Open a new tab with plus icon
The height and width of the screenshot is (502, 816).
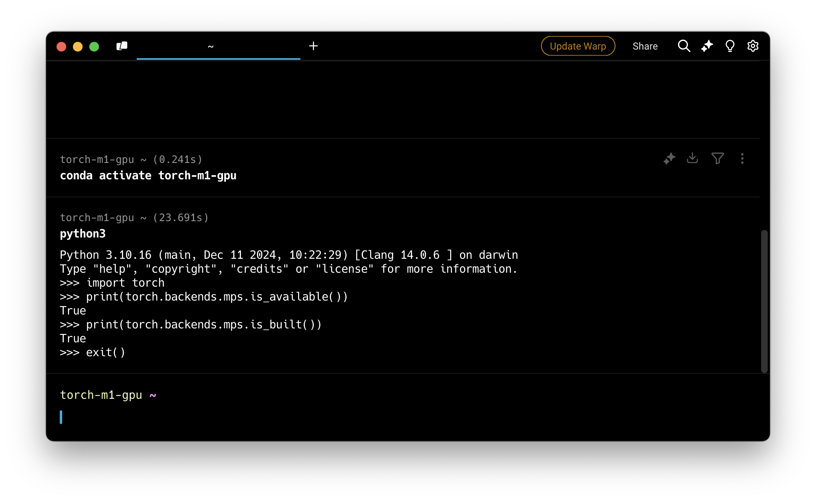pyautogui.click(x=313, y=46)
